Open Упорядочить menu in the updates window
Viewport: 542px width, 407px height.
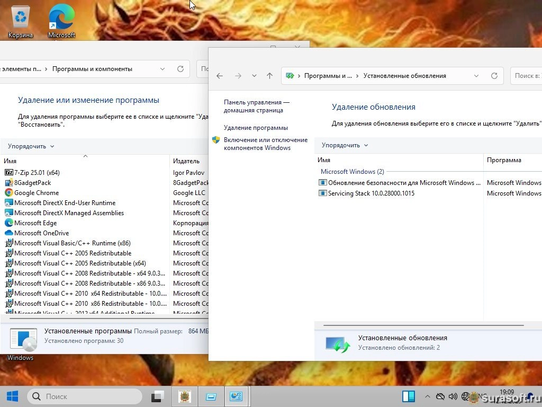point(345,145)
